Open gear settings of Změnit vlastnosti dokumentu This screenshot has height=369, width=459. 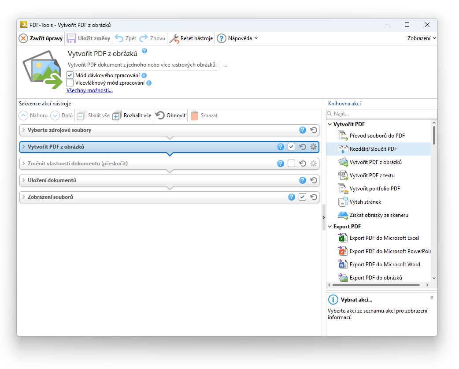pyautogui.click(x=314, y=164)
